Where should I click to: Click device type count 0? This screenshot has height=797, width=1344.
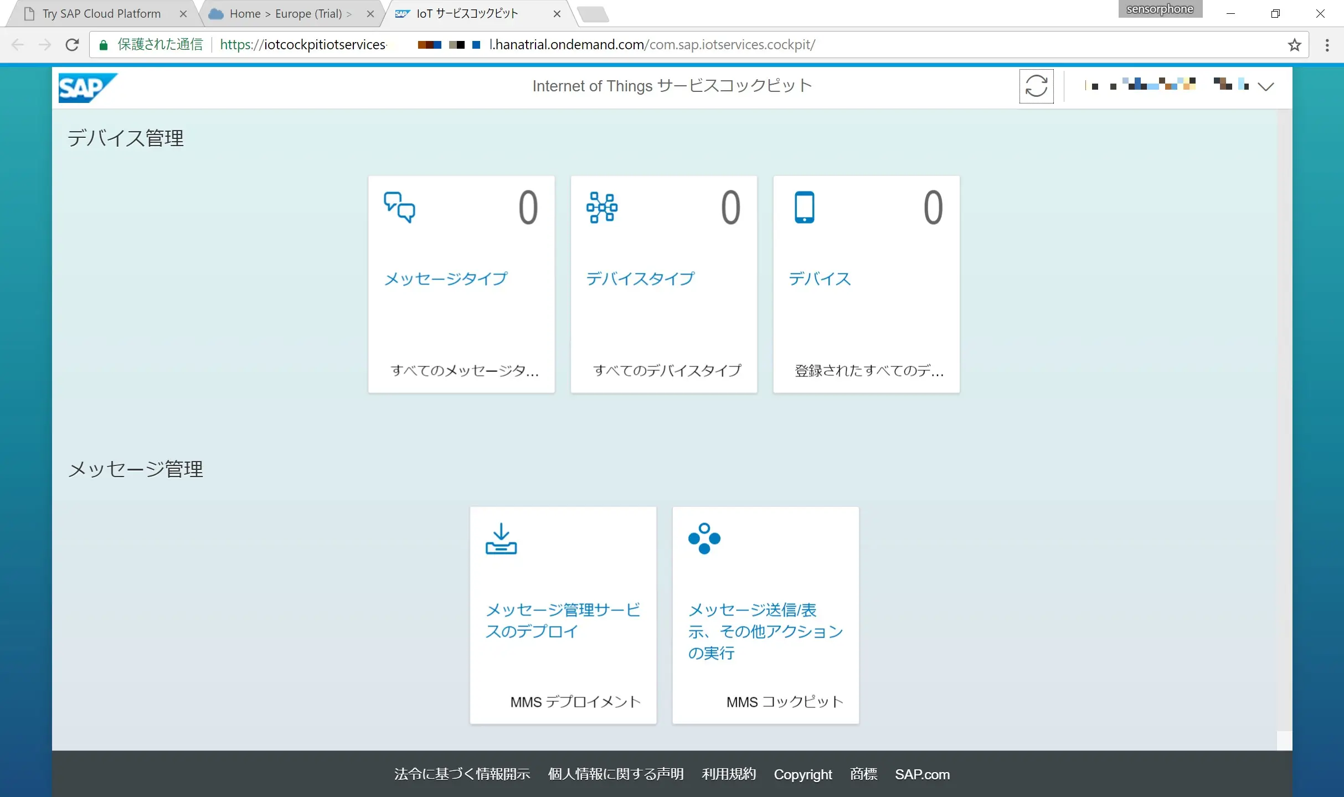pos(730,208)
